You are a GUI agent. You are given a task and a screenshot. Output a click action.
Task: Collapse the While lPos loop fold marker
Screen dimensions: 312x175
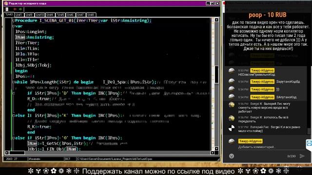[x=14, y=82]
